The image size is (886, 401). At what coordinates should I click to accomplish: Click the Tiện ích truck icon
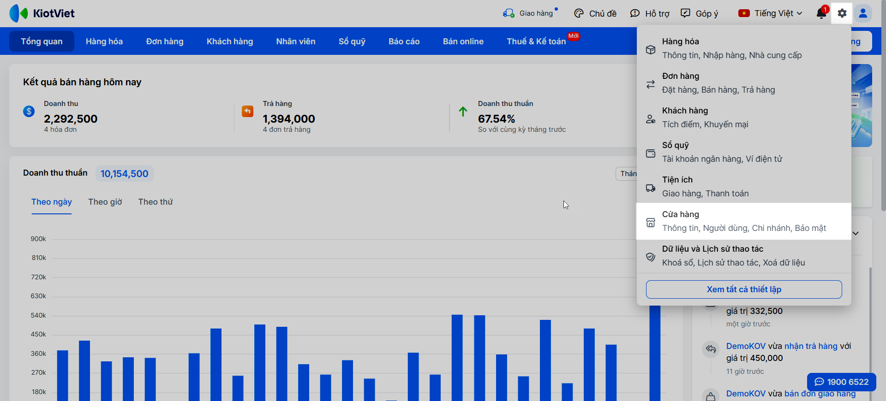pos(651,188)
